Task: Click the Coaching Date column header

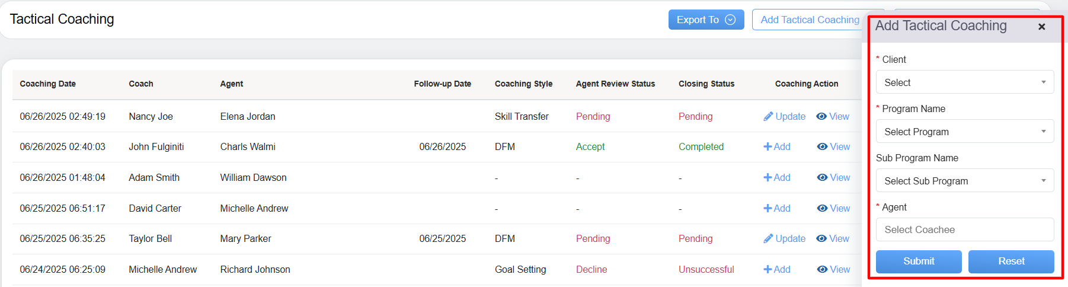Action: [x=48, y=84]
